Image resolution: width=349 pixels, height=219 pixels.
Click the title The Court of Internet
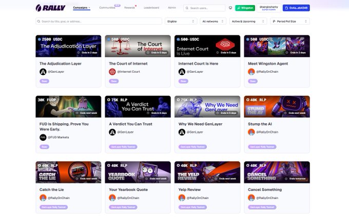point(128,63)
